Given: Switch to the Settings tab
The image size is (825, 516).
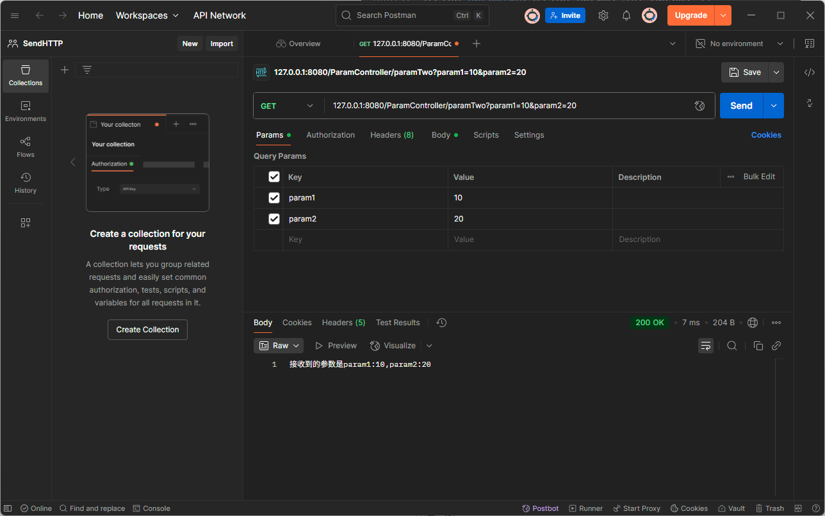Looking at the screenshot, I should [529, 135].
